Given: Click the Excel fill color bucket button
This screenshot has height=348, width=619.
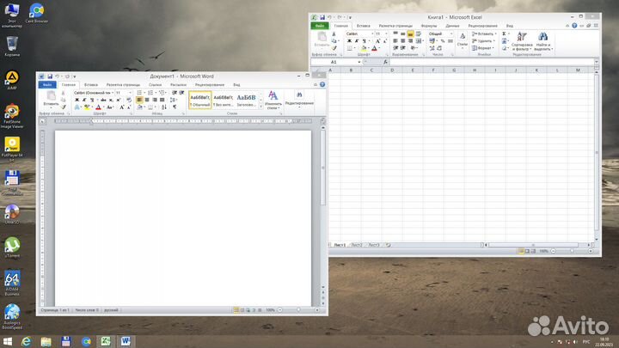Looking at the screenshot, I should tap(364, 48).
